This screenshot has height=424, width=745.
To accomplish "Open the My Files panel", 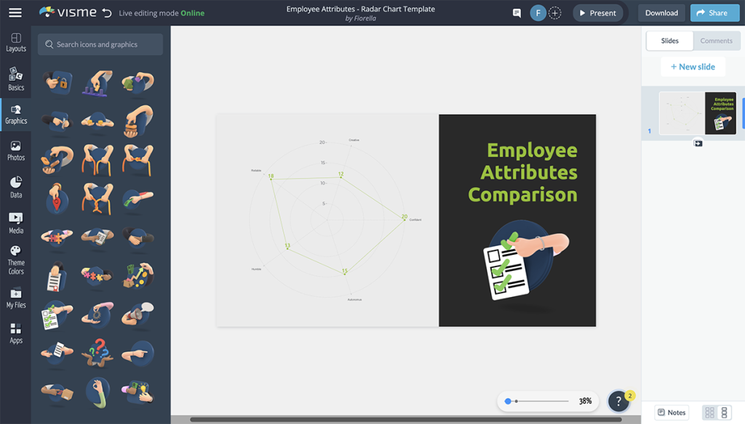I will 15,299.
